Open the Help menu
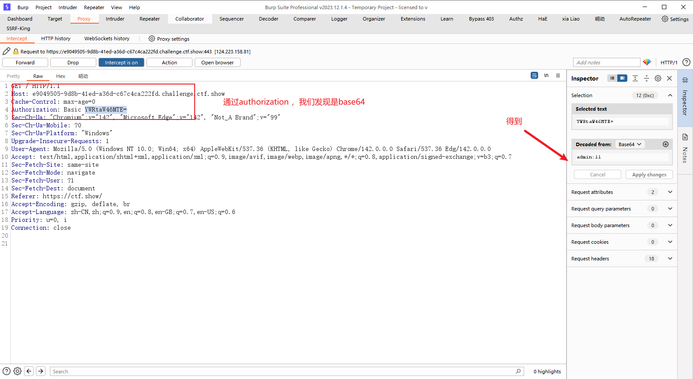Image resolution: width=693 pixels, height=379 pixels. point(134,7)
